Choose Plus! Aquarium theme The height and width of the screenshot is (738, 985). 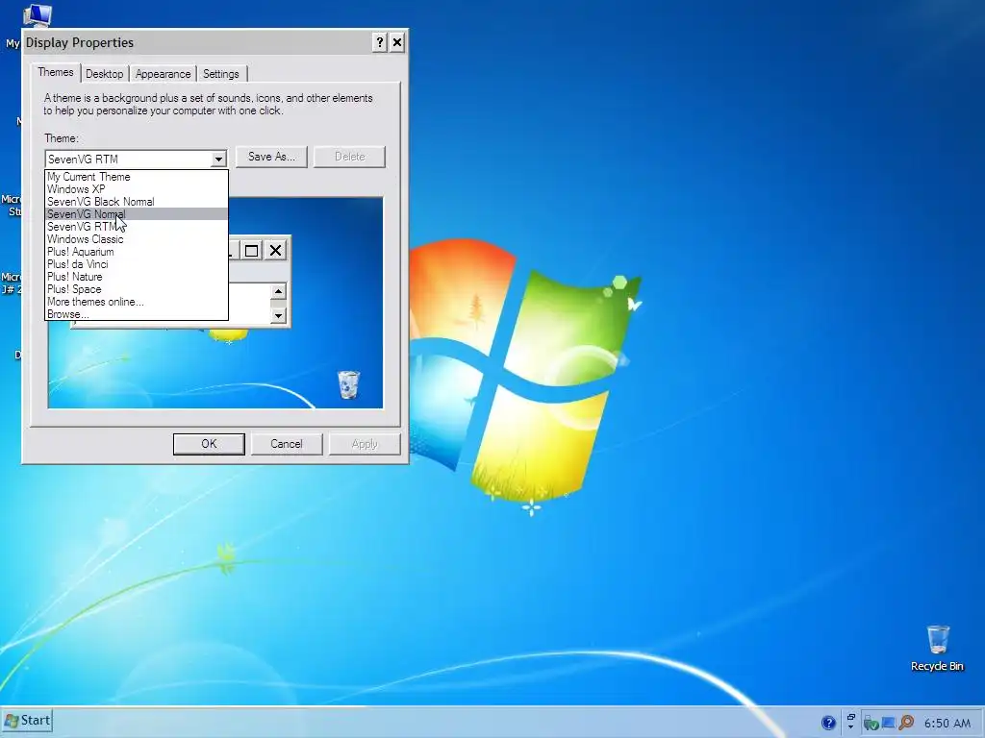click(137, 252)
